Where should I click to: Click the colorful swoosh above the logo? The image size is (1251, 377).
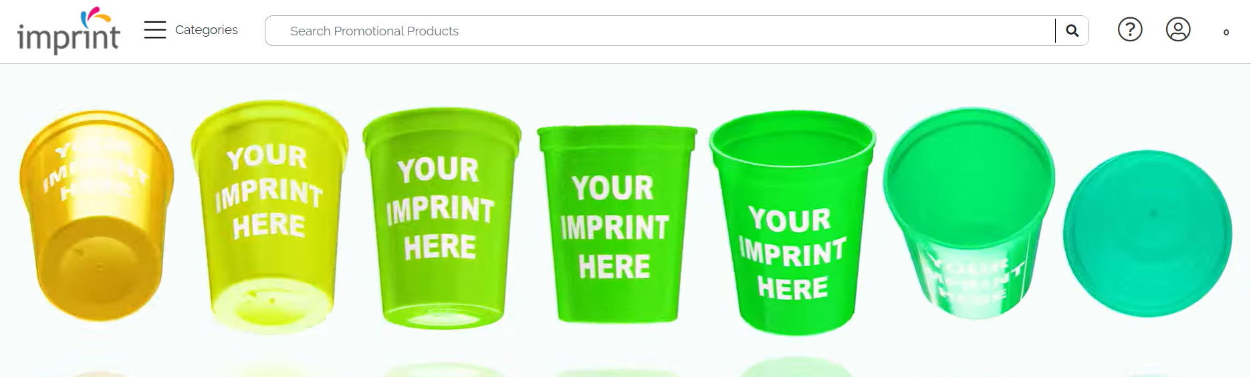tap(95, 17)
